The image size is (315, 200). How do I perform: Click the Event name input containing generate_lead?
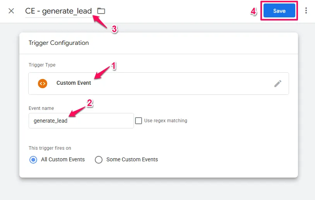81,121
